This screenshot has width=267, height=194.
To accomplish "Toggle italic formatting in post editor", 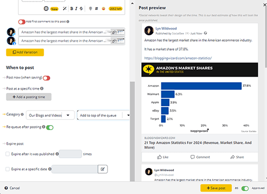I will tap(76, 9).
